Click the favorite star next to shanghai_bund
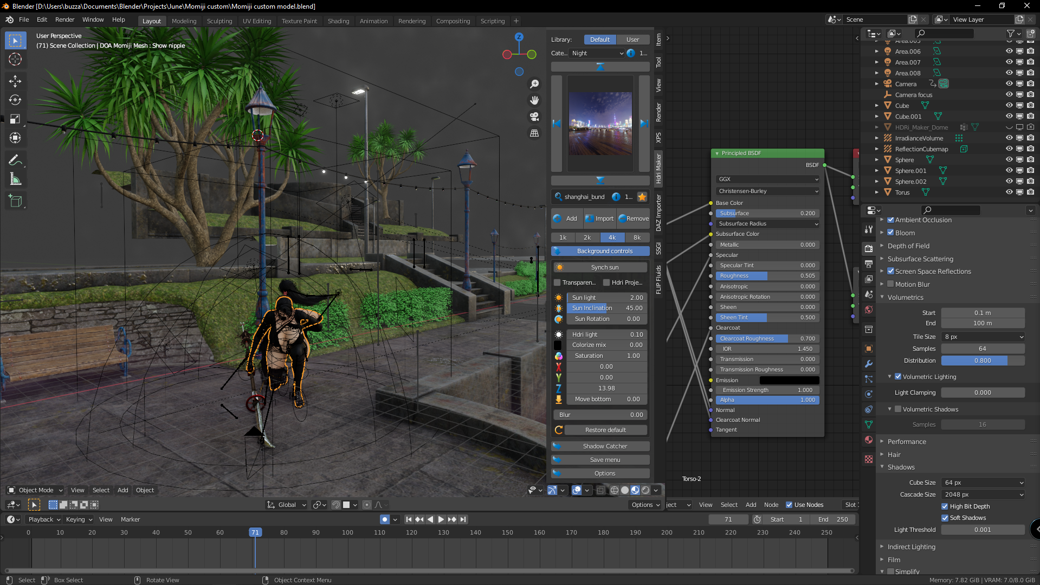This screenshot has height=585, width=1040. pyautogui.click(x=642, y=197)
